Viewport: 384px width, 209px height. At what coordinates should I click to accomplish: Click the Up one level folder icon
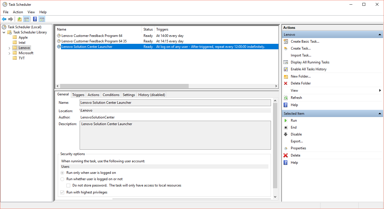19,19
